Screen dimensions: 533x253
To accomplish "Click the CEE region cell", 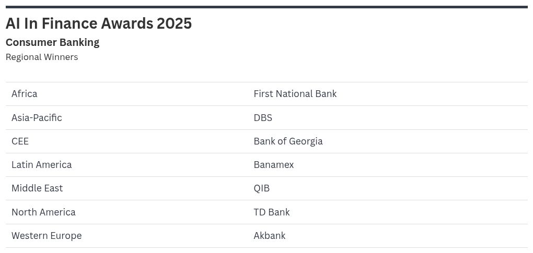I will [20, 141].
